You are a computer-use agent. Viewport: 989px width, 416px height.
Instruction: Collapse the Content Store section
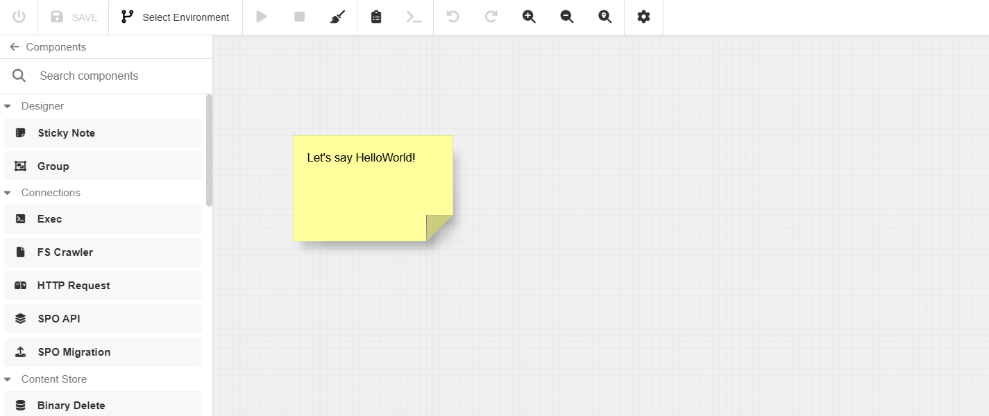(8, 379)
